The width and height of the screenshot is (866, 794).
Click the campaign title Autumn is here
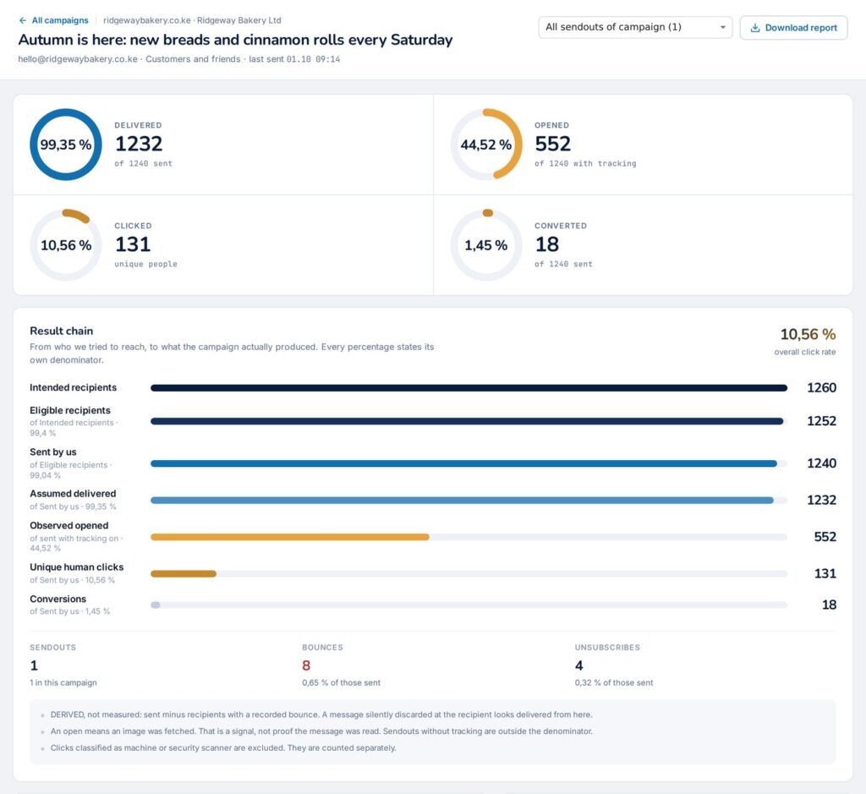coord(235,40)
